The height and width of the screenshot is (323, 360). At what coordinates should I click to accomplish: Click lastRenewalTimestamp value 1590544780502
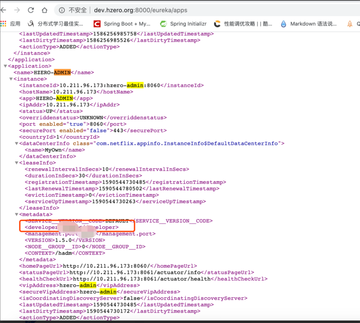[121, 189]
